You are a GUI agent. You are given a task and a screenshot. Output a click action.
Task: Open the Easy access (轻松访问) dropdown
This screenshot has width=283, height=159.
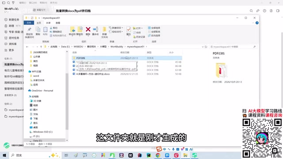pos(116,32)
